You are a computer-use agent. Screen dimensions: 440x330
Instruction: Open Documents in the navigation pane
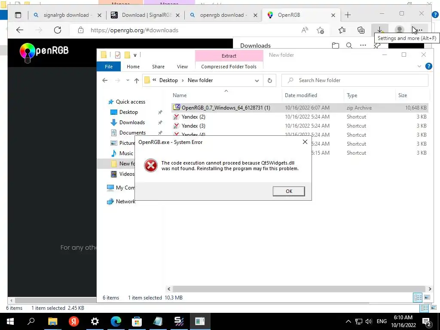132,133
